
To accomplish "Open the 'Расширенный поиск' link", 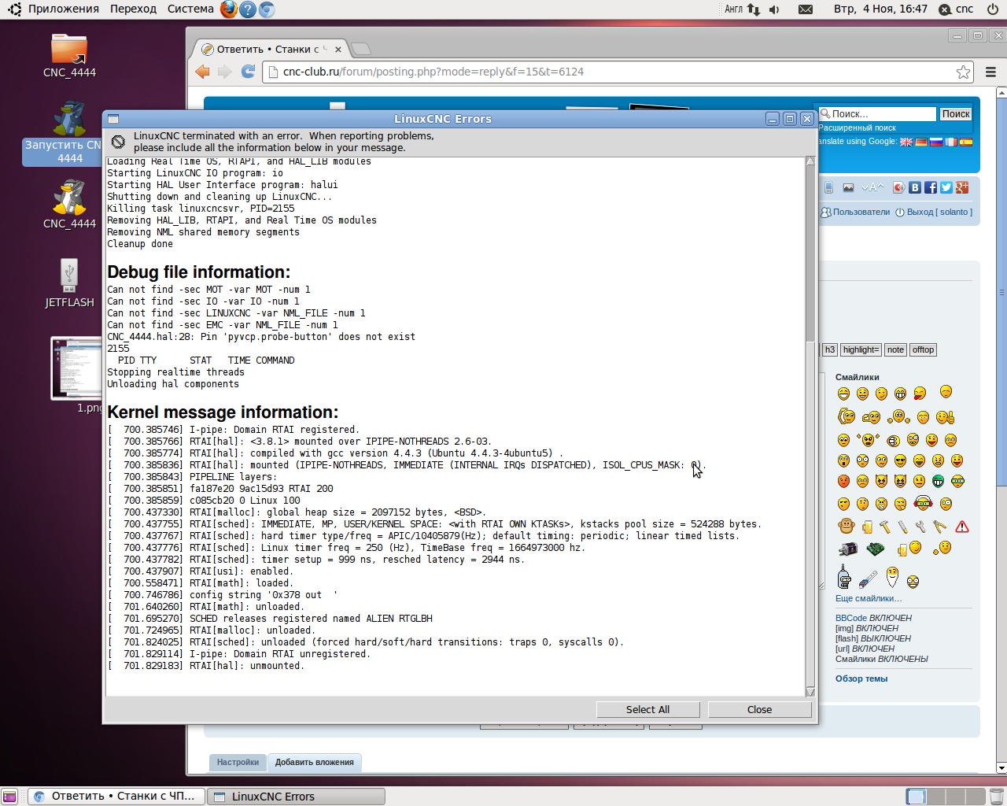I will (858, 128).
